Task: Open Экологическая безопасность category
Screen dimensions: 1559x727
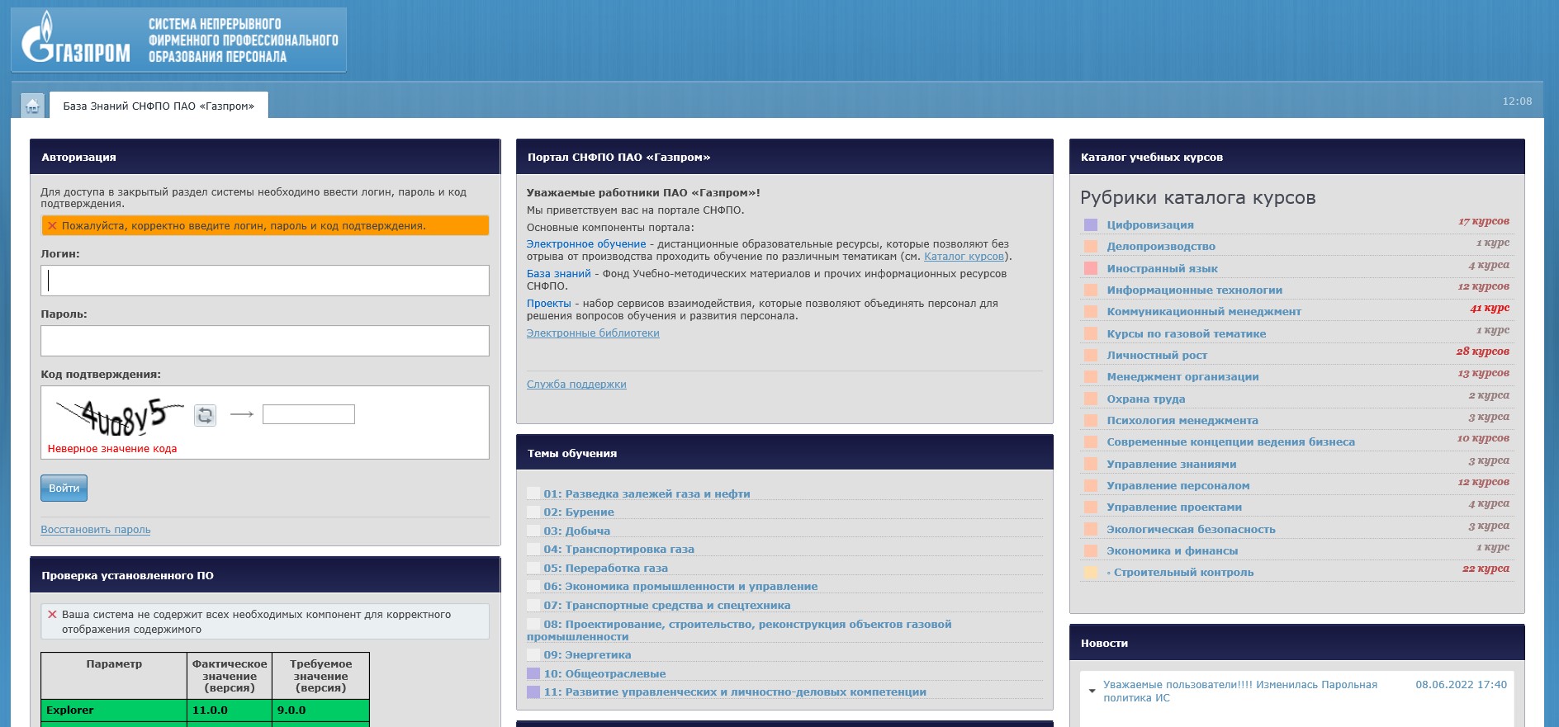Action: point(1192,530)
